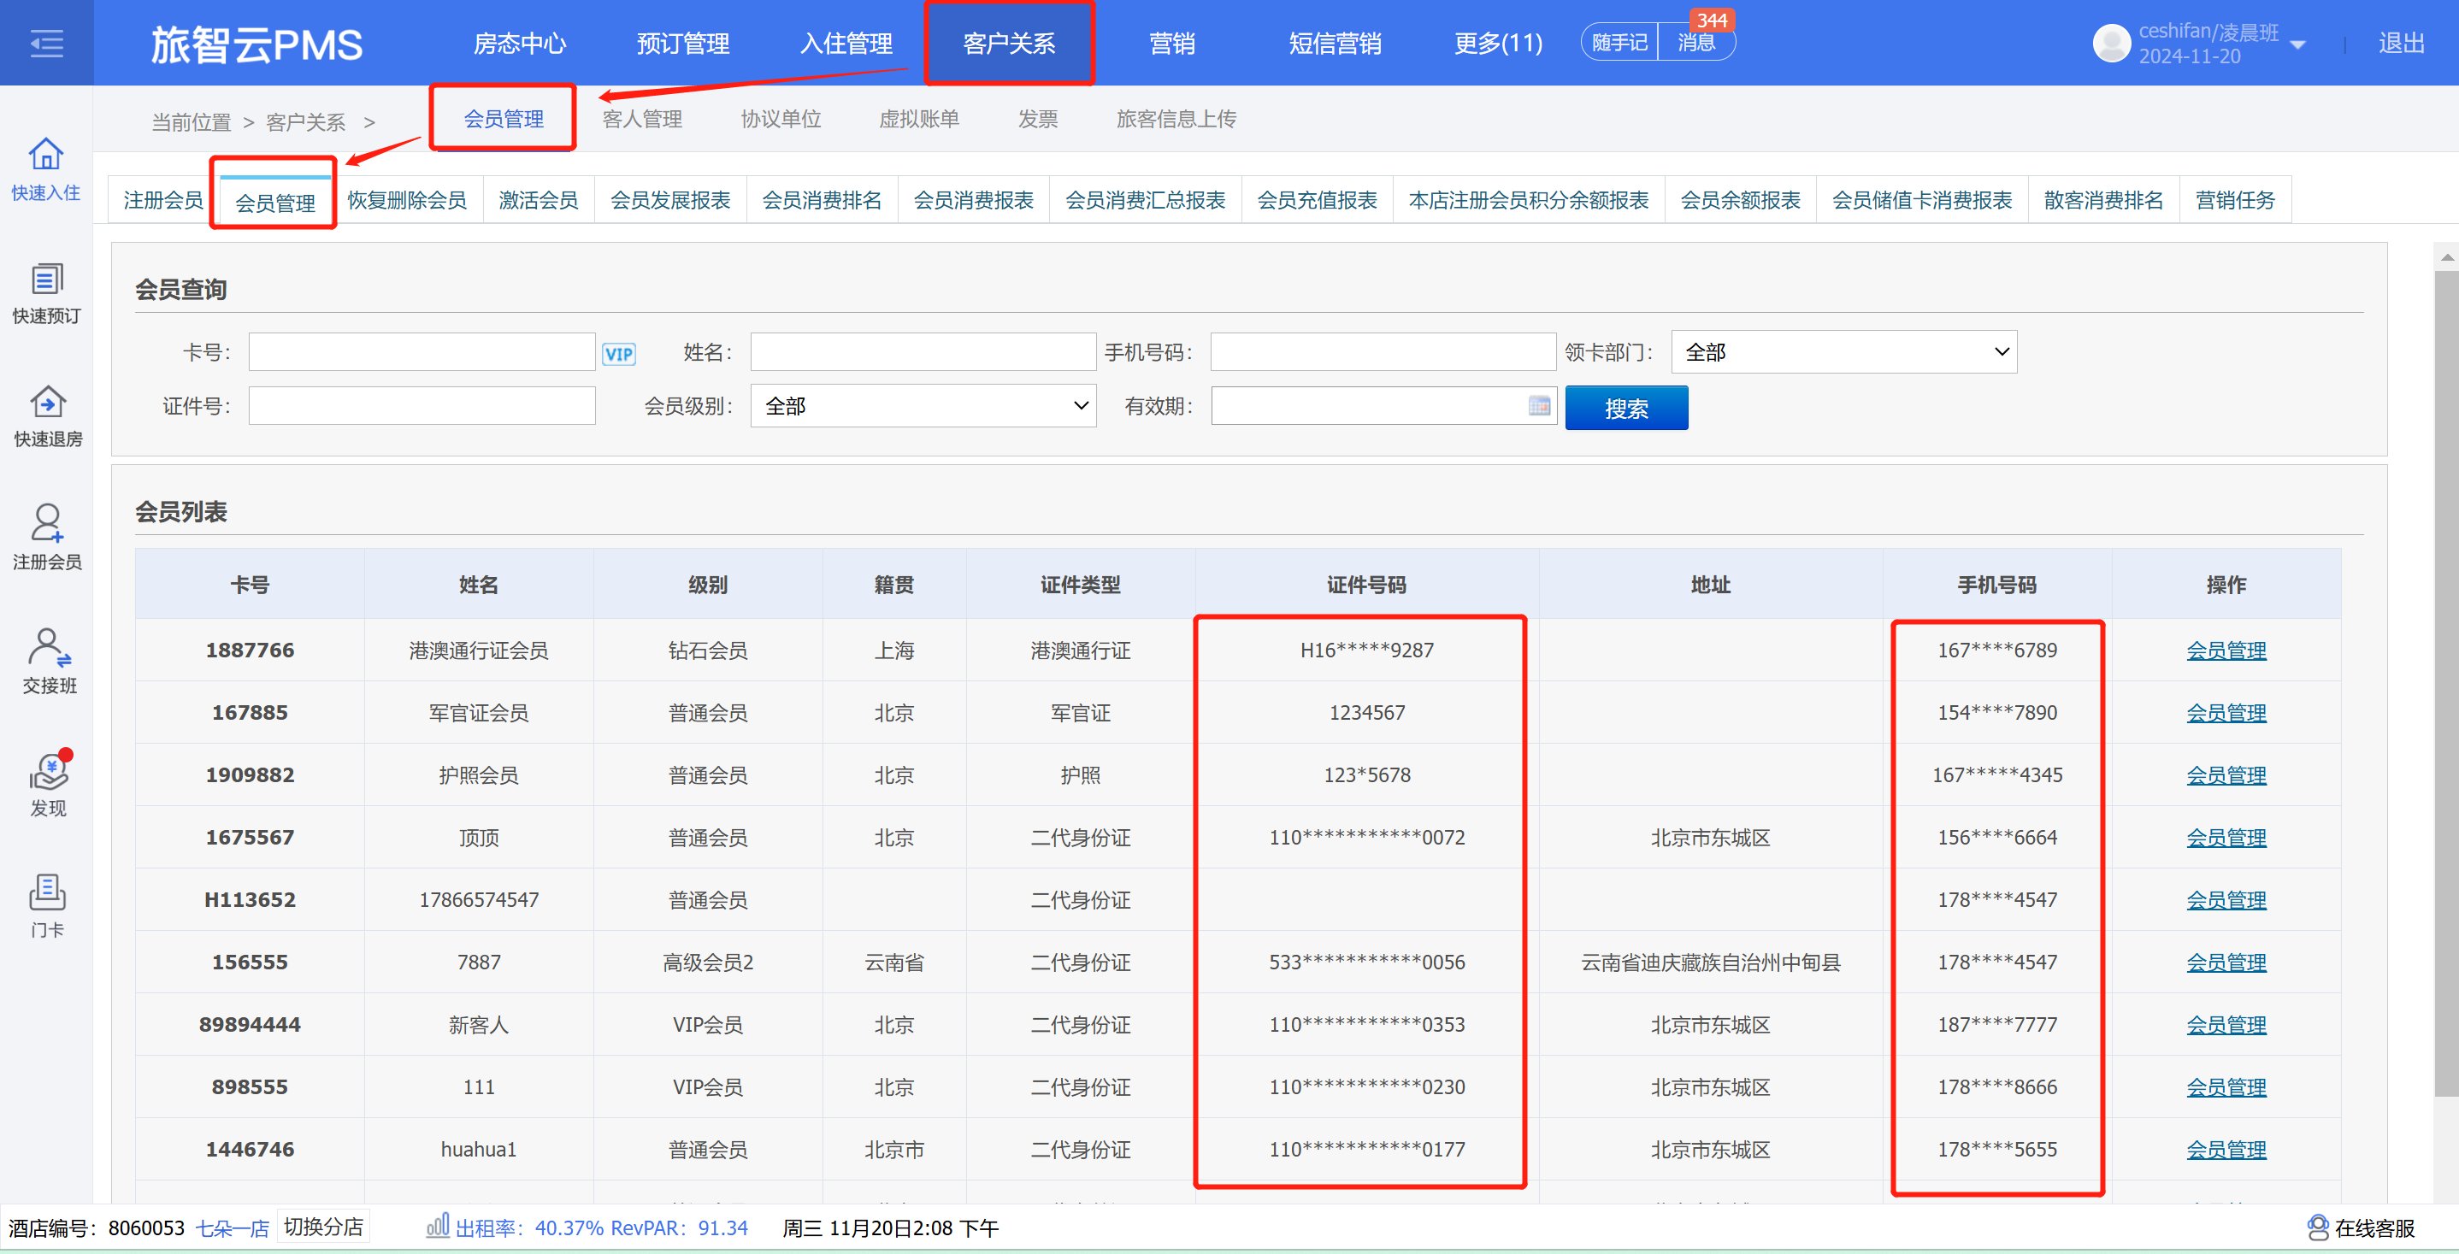
Task: Open 会员管理 link for card 89894444
Action: click(2226, 1024)
